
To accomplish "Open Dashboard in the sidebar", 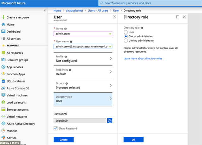I will (14, 32).
